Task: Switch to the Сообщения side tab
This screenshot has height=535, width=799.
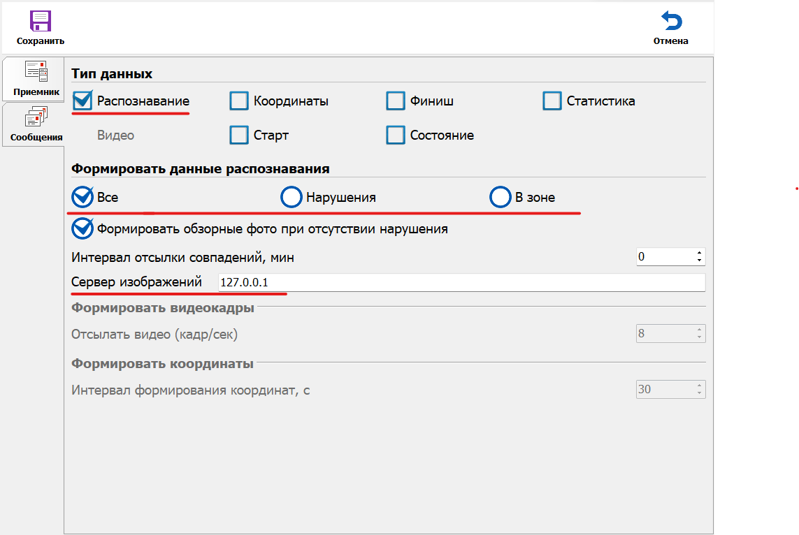Action: pyautogui.click(x=36, y=124)
